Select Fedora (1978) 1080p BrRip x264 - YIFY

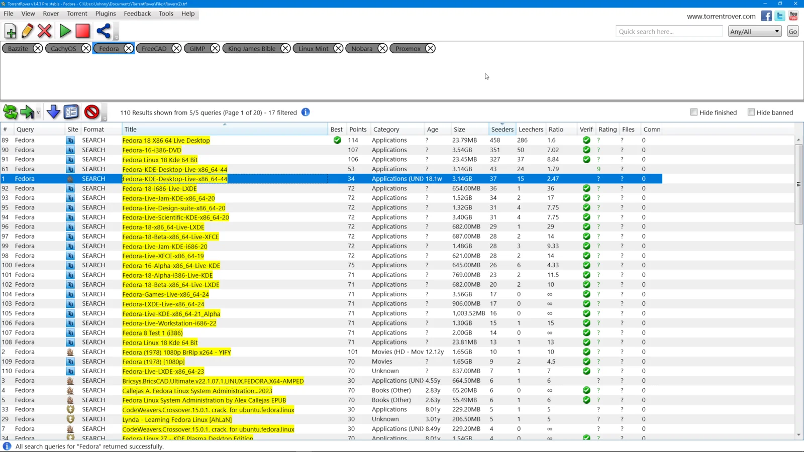coord(176,352)
